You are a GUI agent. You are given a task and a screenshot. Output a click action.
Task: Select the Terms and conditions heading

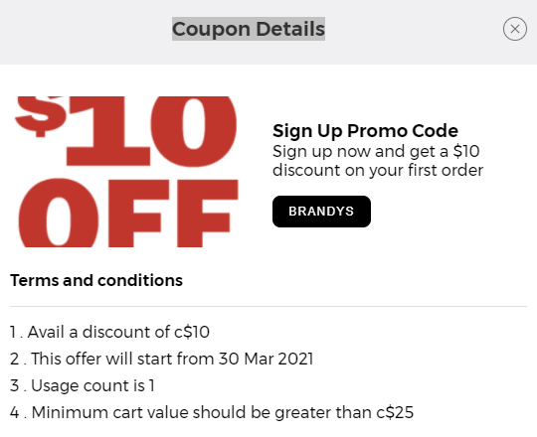coord(96,280)
